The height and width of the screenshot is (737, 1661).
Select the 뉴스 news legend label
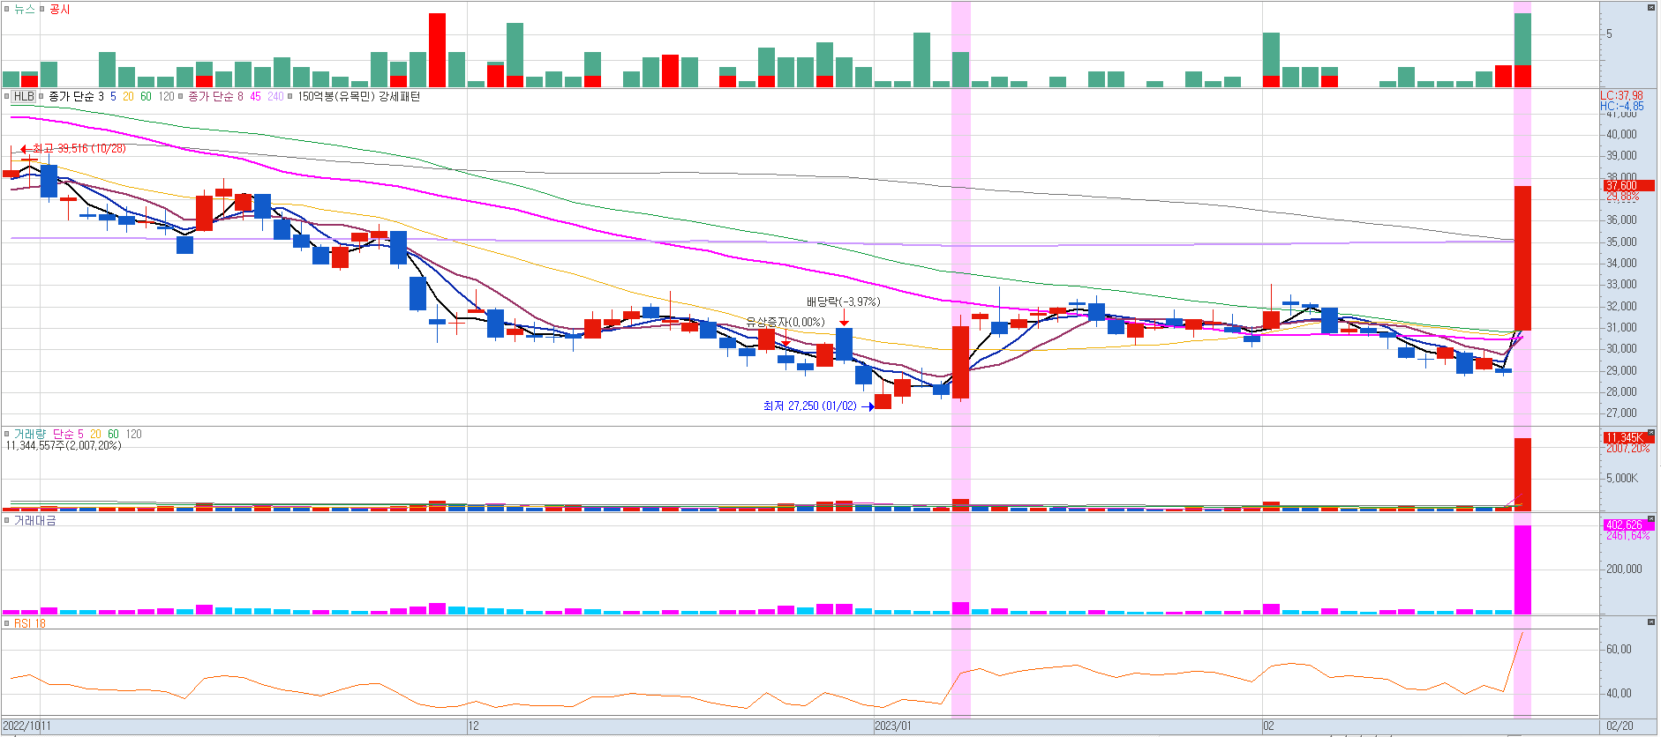[x=24, y=9]
